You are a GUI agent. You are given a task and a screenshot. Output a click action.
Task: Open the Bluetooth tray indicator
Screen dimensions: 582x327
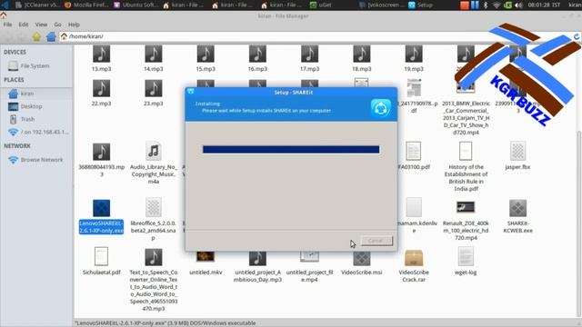[486, 5]
